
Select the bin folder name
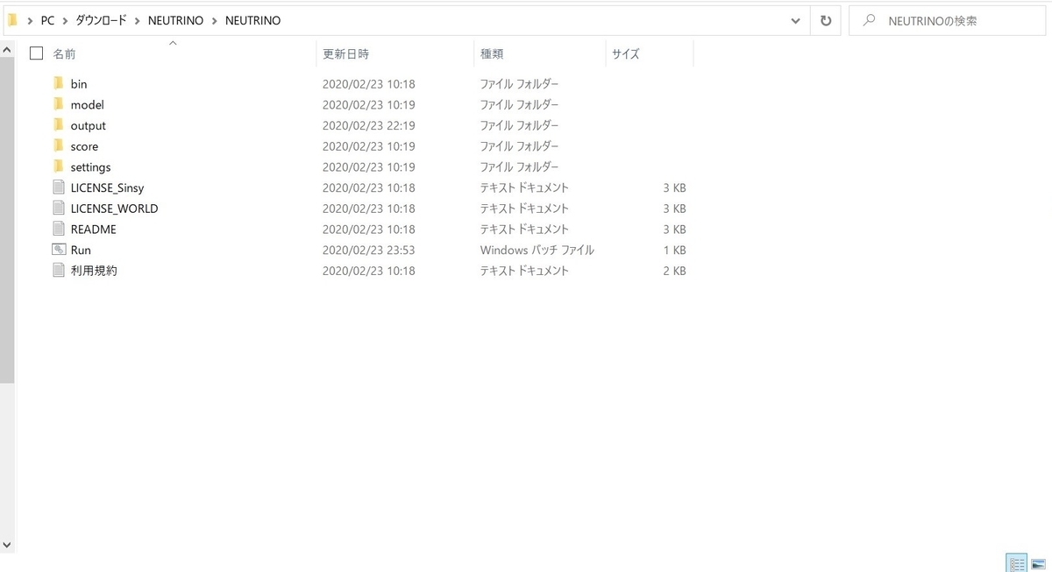(79, 83)
